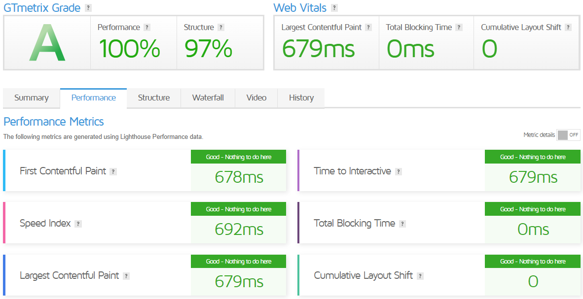This screenshot has width=583, height=299.
Task: Click the GTmetrix Grade heading text
Action: pyautogui.click(x=41, y=8)
